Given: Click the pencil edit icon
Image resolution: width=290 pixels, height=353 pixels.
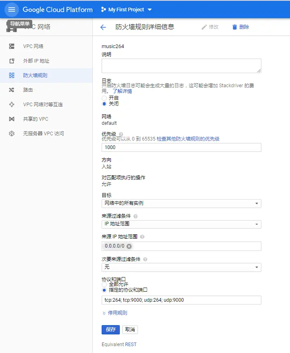Looking at the screenshot, I should [204, 27].
